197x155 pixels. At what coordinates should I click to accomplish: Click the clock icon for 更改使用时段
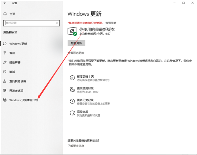(72, 90)
